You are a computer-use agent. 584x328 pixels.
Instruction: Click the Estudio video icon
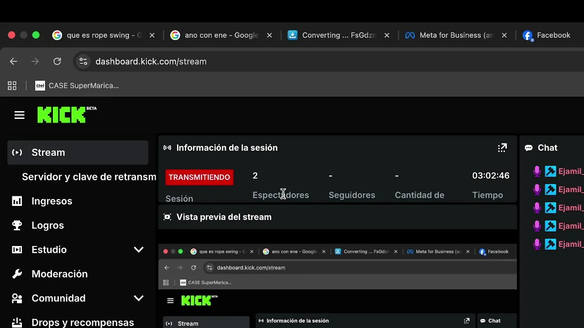(17, 250)
